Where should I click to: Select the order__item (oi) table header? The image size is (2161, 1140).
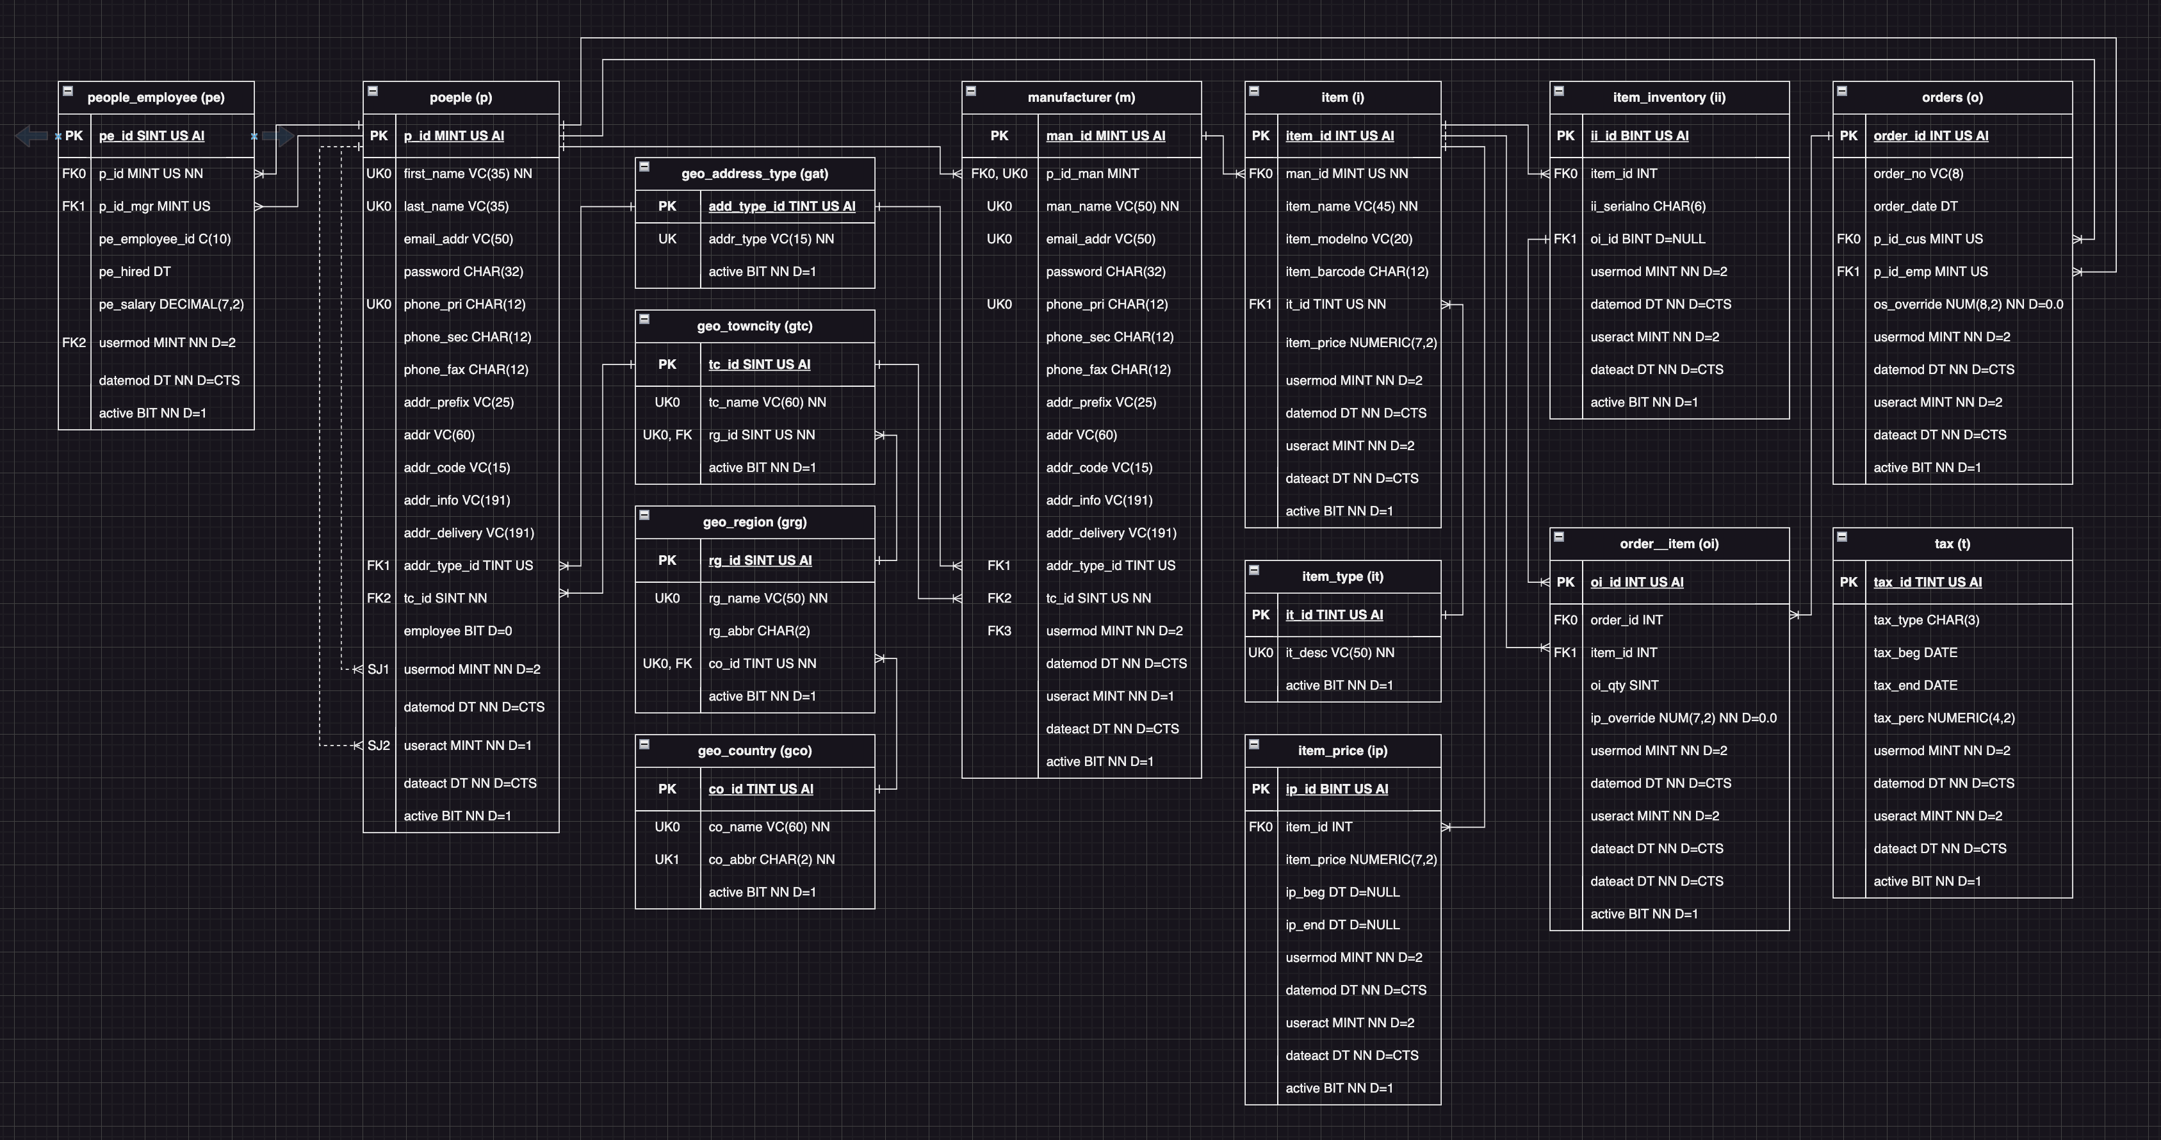[x=1668, y=544]
